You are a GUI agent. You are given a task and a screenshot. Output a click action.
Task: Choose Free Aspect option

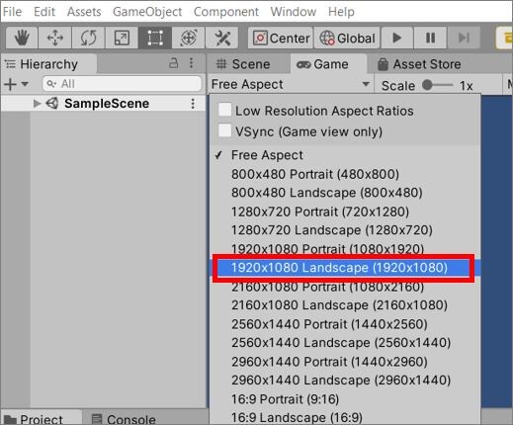click(x=345, y=155)
